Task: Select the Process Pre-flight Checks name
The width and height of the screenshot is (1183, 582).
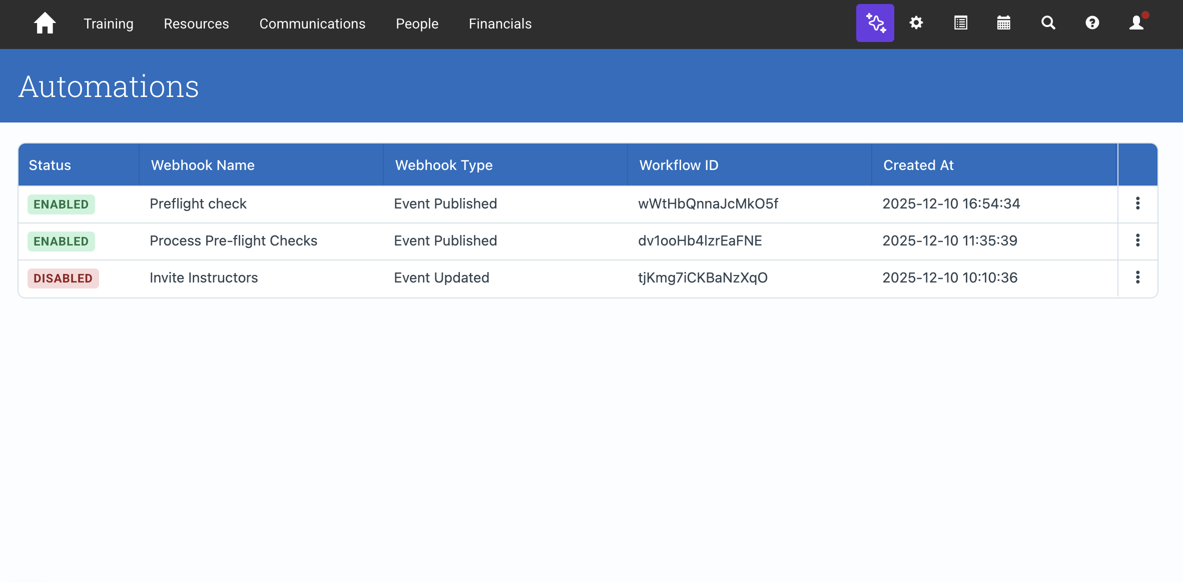Action: click(x=234, y=241)
